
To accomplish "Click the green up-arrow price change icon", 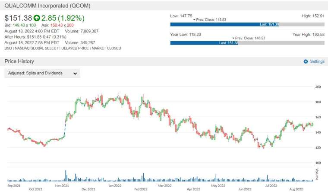I will (x=37, y=18).
